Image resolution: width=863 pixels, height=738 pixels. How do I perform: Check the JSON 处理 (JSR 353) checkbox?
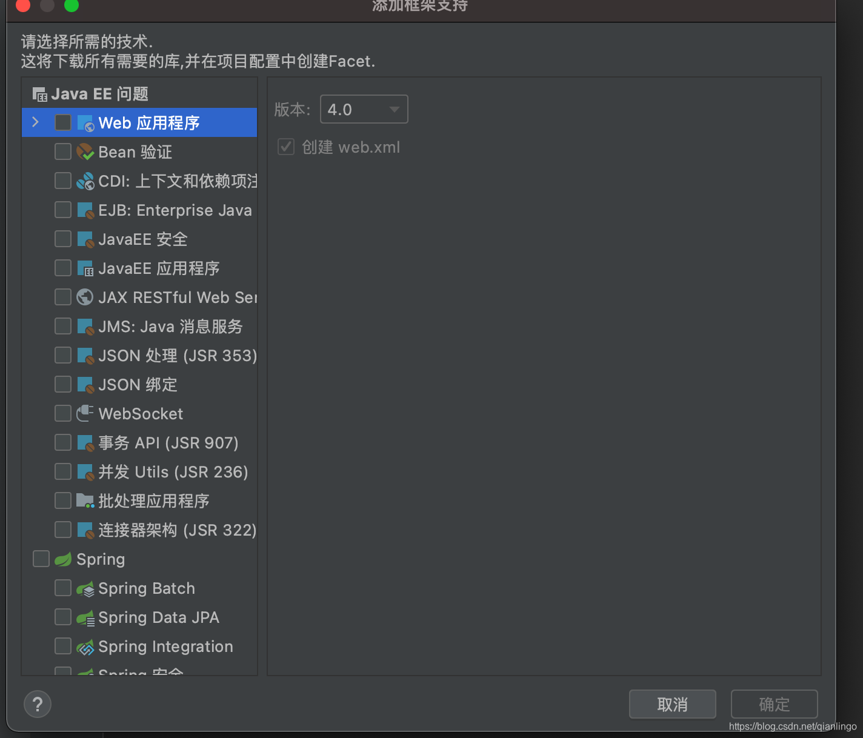click(63, 356)
